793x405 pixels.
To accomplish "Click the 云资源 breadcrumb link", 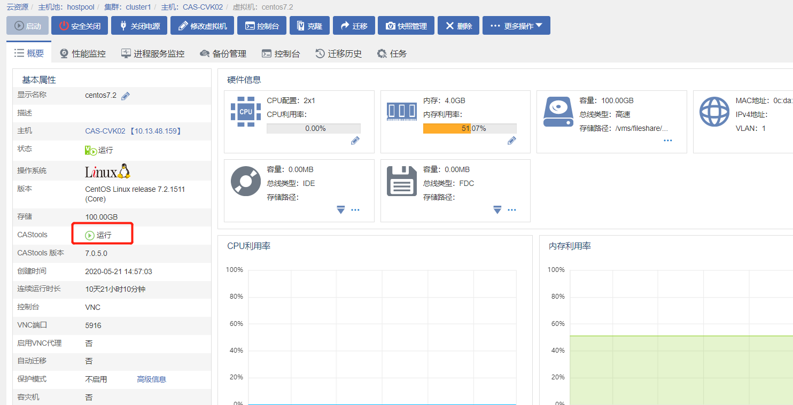I will [17, 7].
